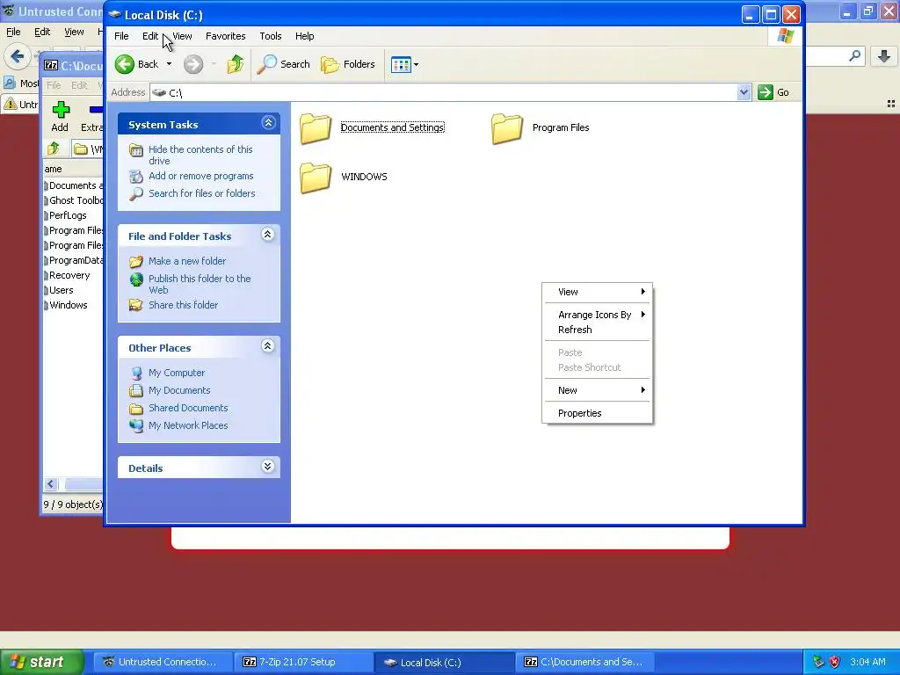The height and width of the screenshot is (675, 900).
Task: Switch to C:\Documents and Se... taskbar button
Action: pos(584,663)
